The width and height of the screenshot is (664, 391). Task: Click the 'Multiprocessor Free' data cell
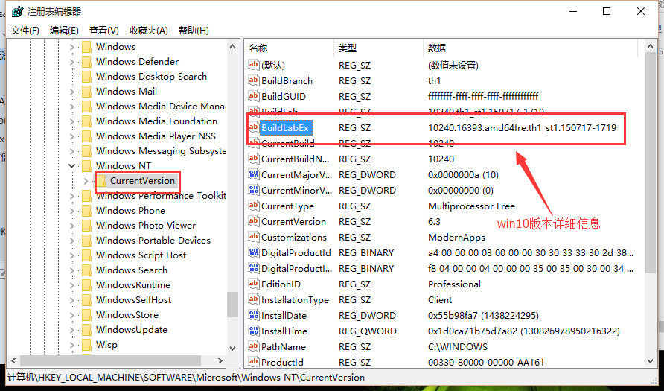471,206
